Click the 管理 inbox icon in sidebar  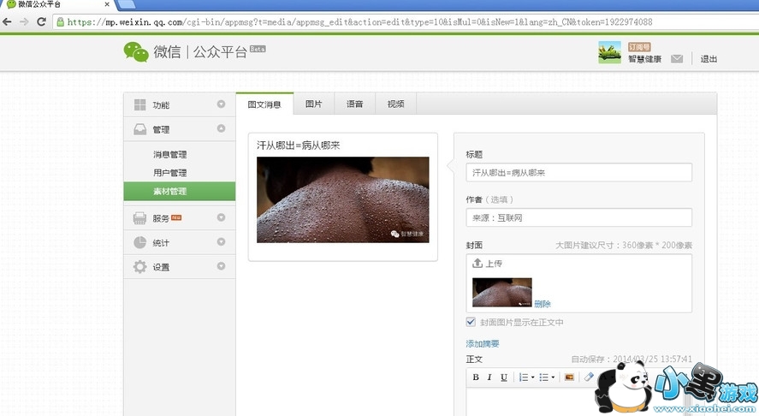tap(139, 129)
